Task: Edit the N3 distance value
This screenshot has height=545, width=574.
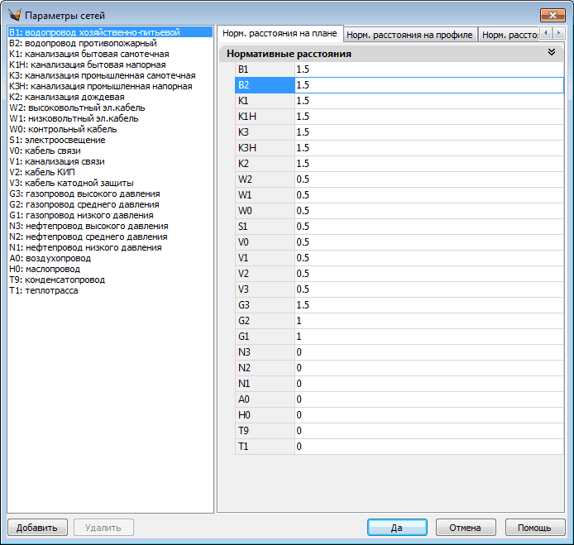Action: [428, 352]
